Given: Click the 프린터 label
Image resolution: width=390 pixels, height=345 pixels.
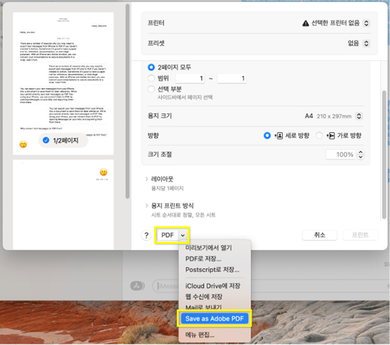Looking at the screenshot, I should pos(156,23).
